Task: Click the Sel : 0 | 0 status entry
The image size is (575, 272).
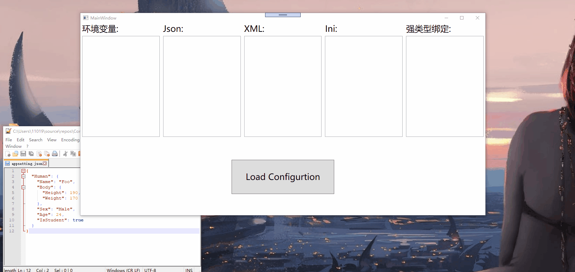Action: click(x=63, y=270)
